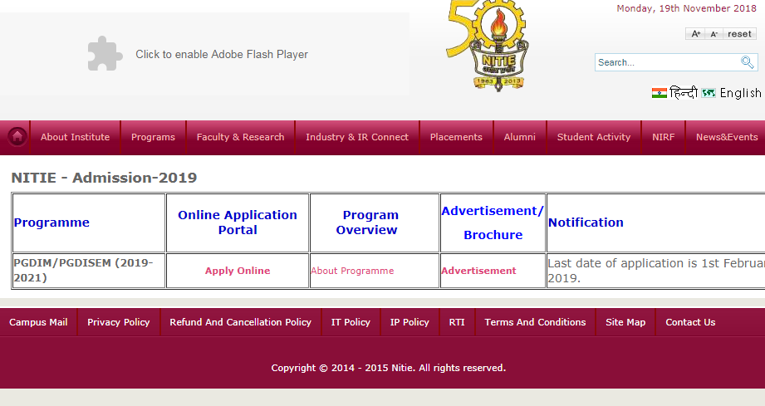Click the 'NITIE - Admission-2019' heading
Image resolution: width=765 pixels, height=406 pixels.
tap(104, 178)
